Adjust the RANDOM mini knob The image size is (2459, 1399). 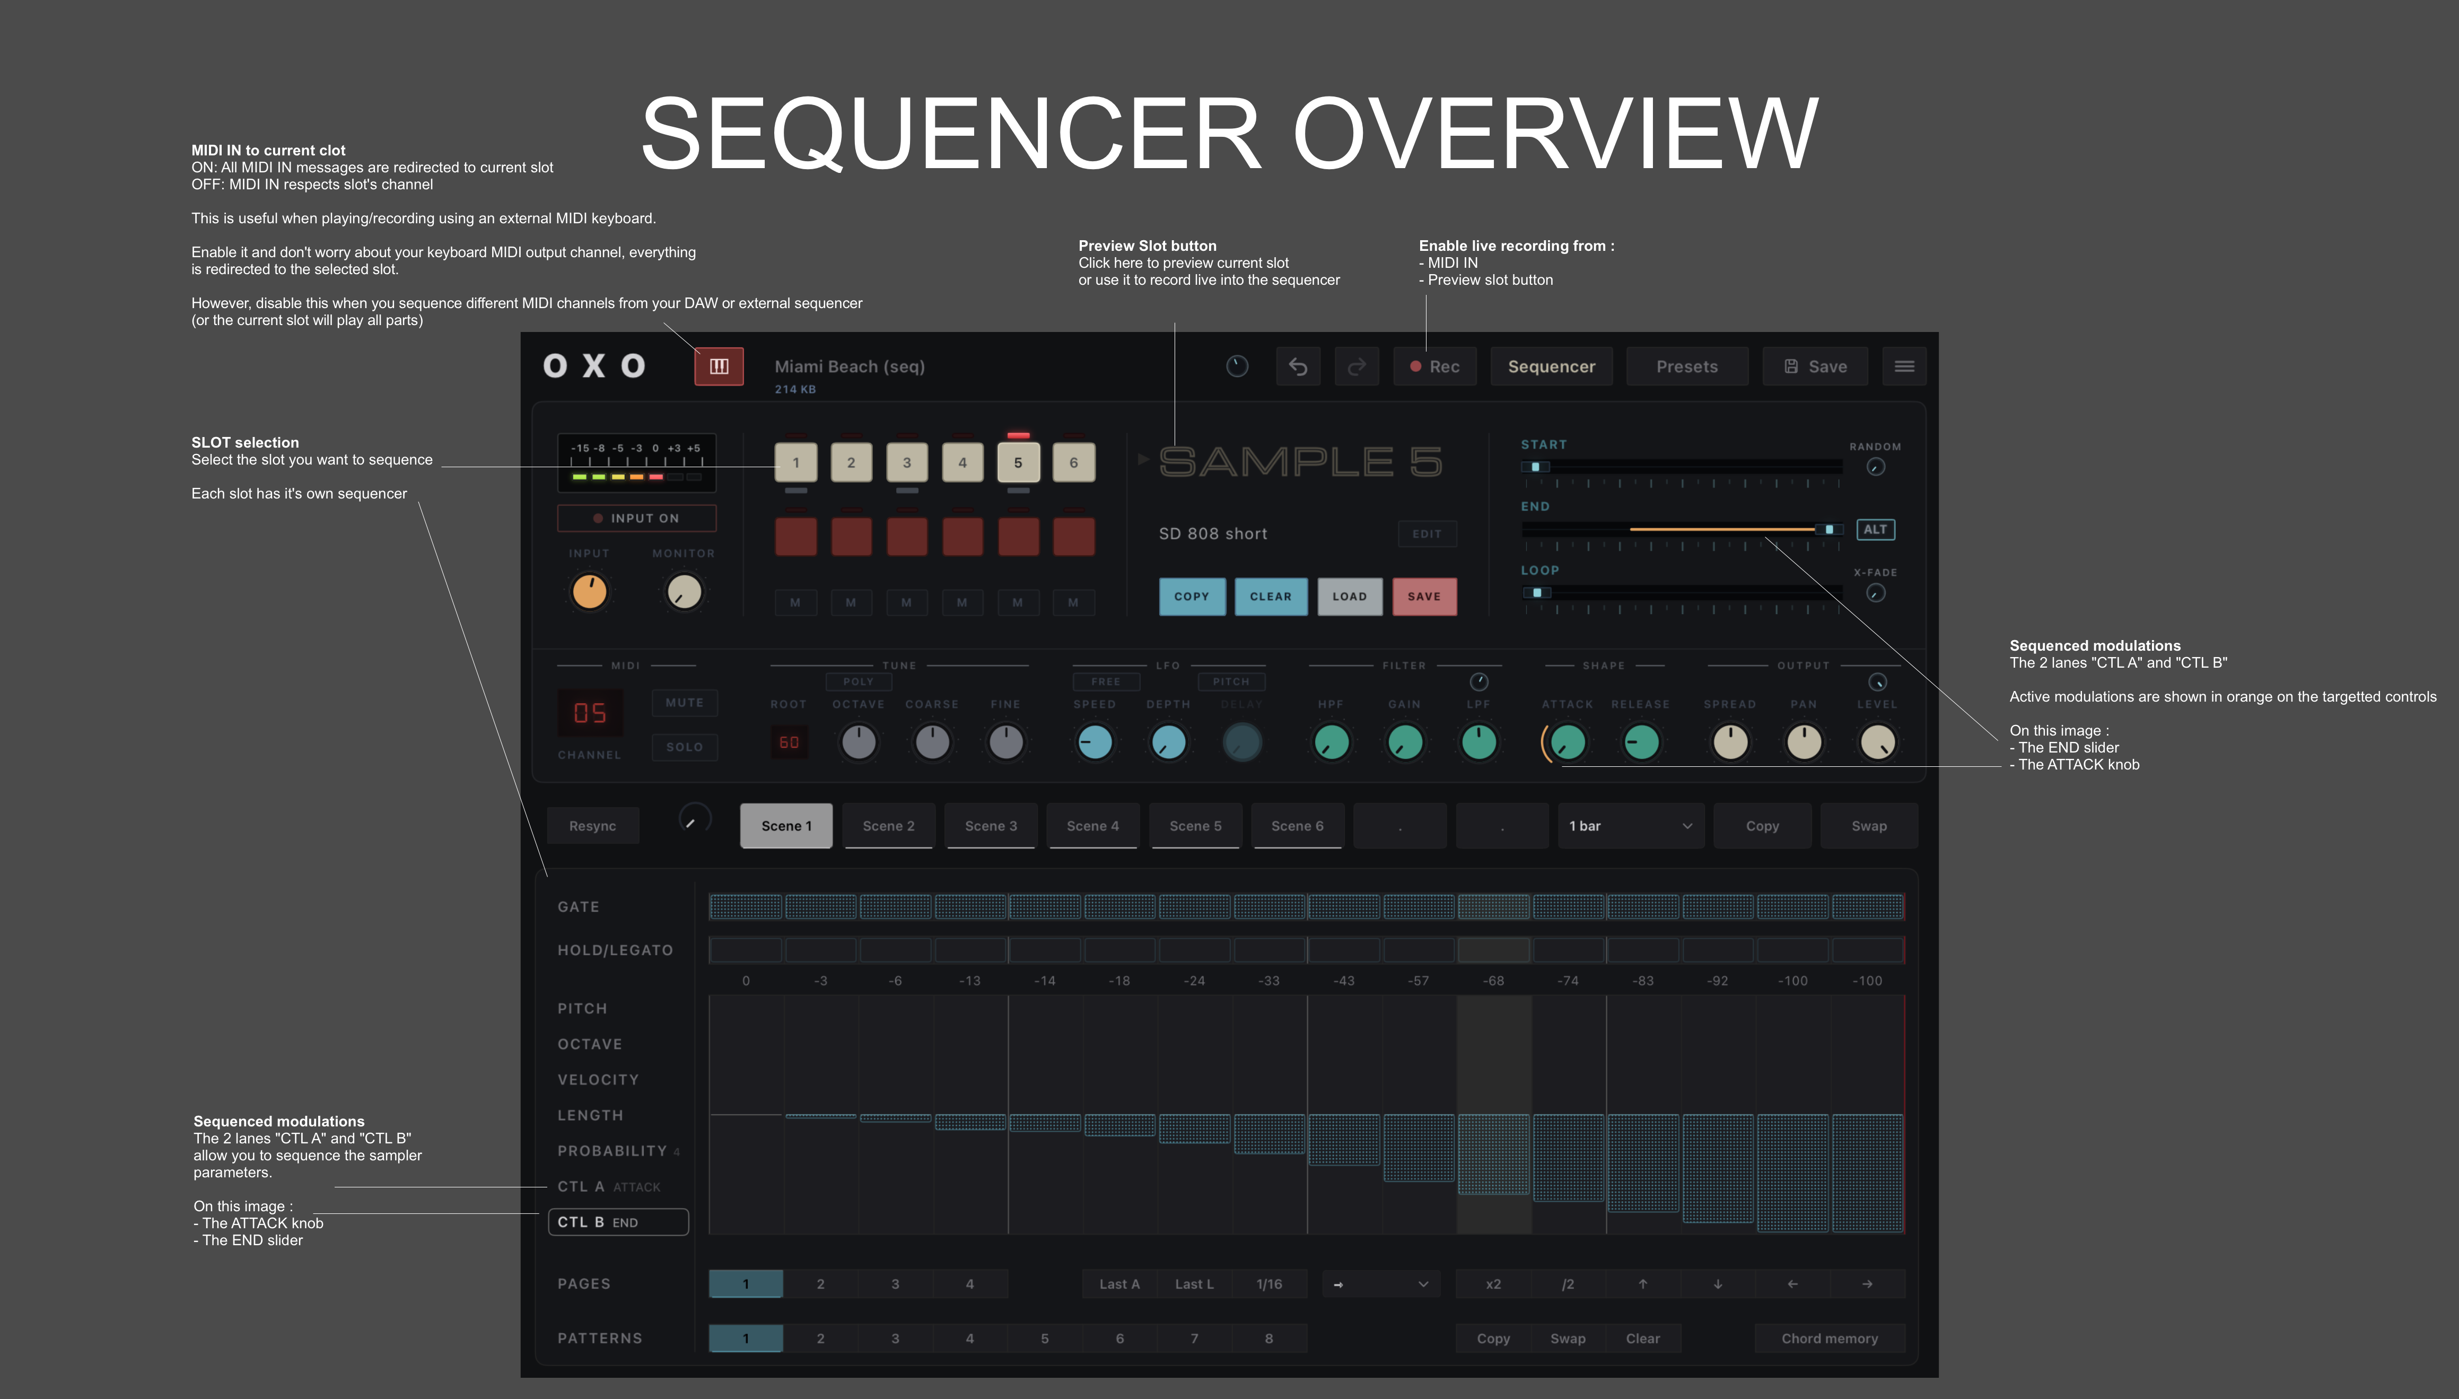(1875, 467)
